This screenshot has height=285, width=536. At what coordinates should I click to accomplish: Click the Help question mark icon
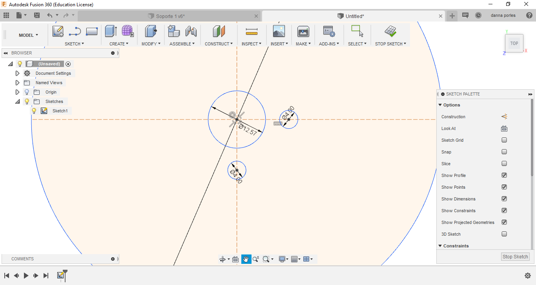click(529, 15)
